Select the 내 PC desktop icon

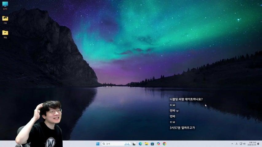[5, 5]
